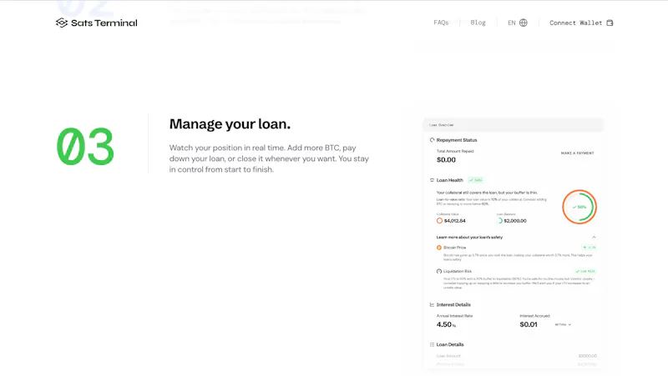This screenshot has width=668, height=376.
Task: Click the Liquidation Risk gauge icon
Action: tap(439, 271)
